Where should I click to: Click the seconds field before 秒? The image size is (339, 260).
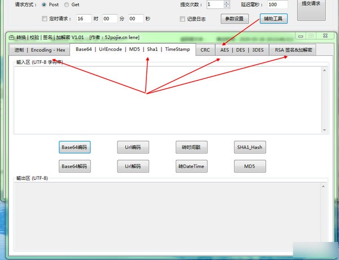(x=136, y=19)
